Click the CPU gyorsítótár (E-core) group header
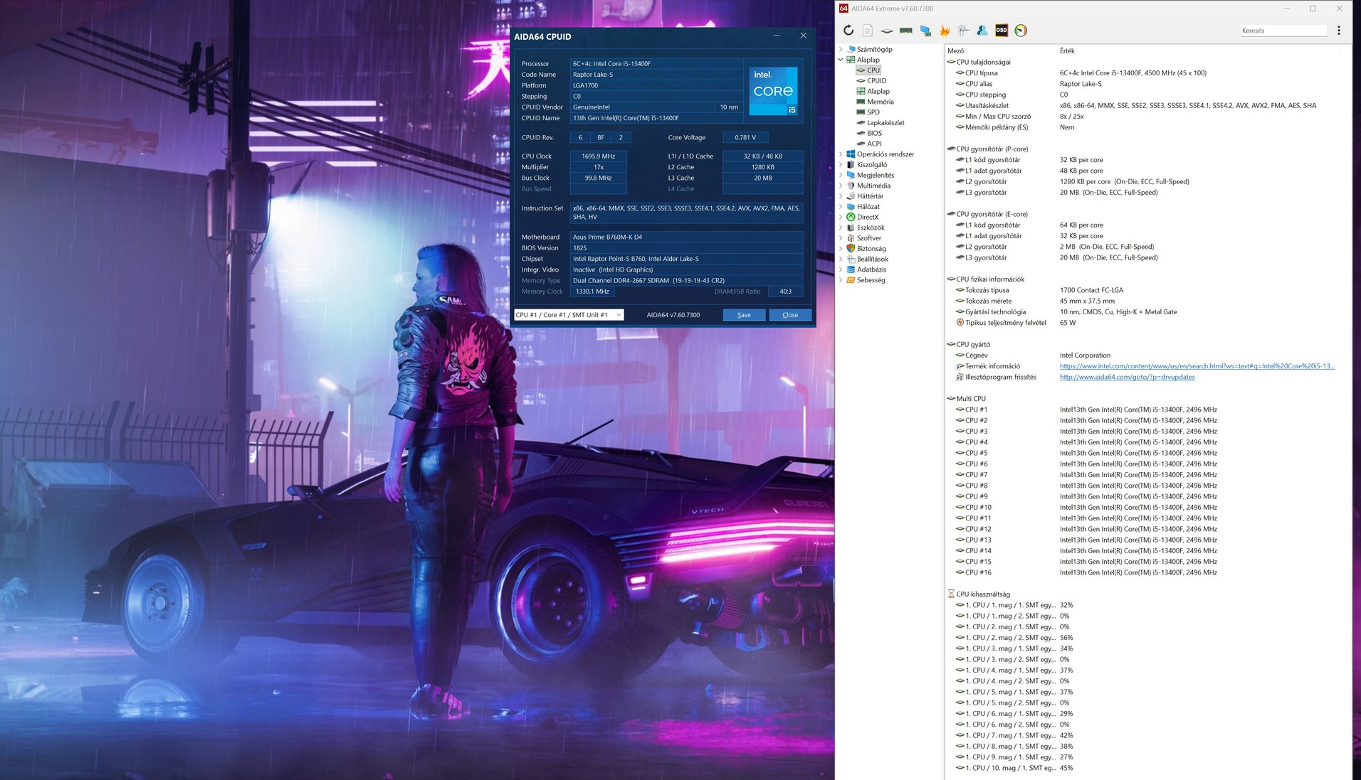Viewport: 1361px width, 780px height. pos(992,214)
